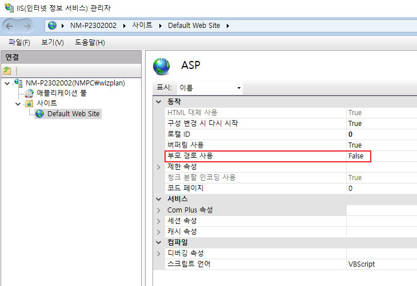The image size is (417, 286).
Task: Go forward with the right arrow button
Action: [27, 26]
